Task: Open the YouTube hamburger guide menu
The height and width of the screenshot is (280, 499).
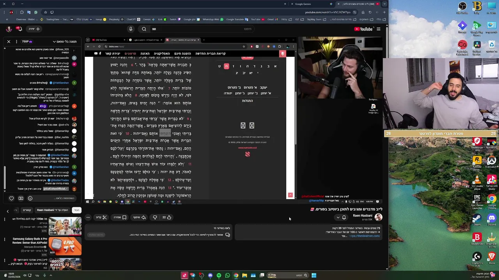Action: tap(378, 29)
